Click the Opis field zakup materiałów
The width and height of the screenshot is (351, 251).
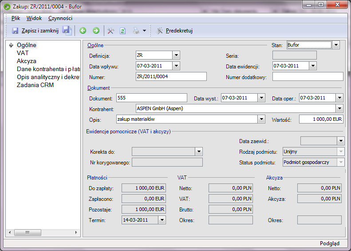tap(187, 119)
